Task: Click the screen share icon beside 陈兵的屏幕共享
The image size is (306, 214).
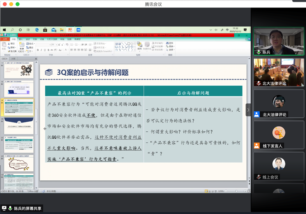Action: click(4, 208)
